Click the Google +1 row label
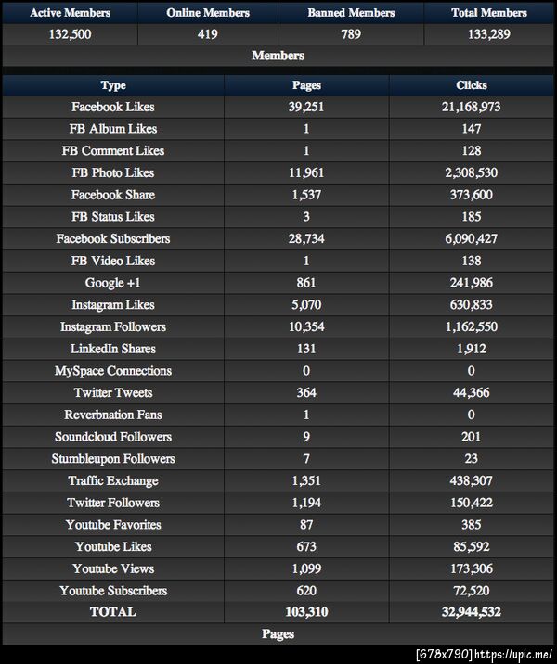 (113, 283)
